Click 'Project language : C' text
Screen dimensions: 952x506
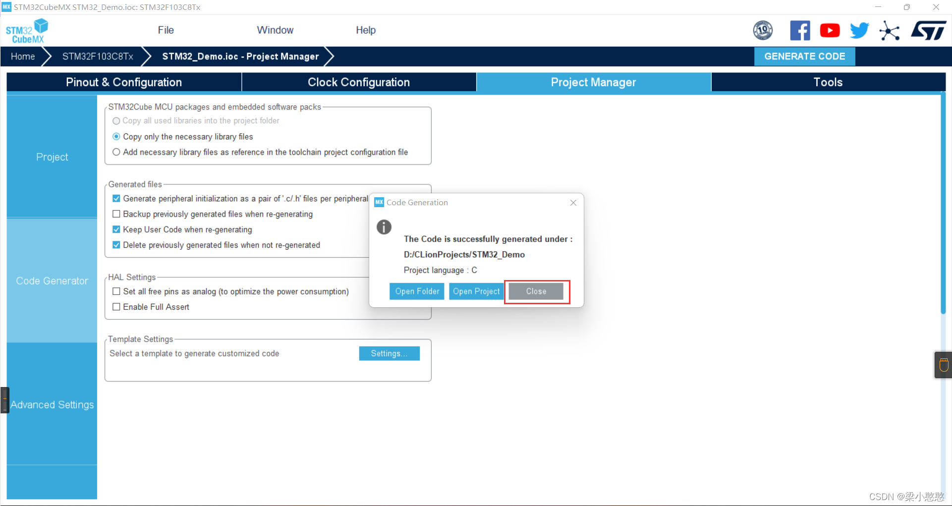point(441,270)
